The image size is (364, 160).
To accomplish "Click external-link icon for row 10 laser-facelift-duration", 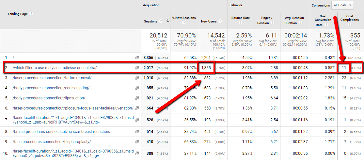I will point(137,153).
